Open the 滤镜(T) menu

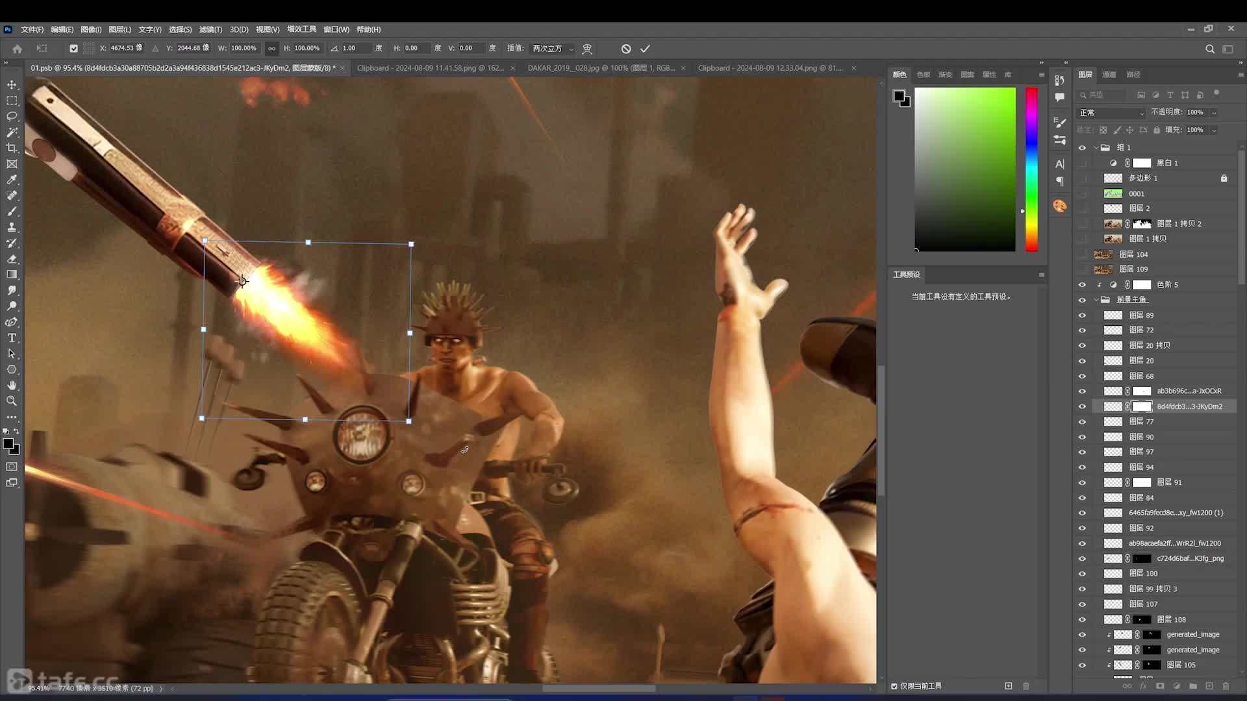(x=210, y=29)
